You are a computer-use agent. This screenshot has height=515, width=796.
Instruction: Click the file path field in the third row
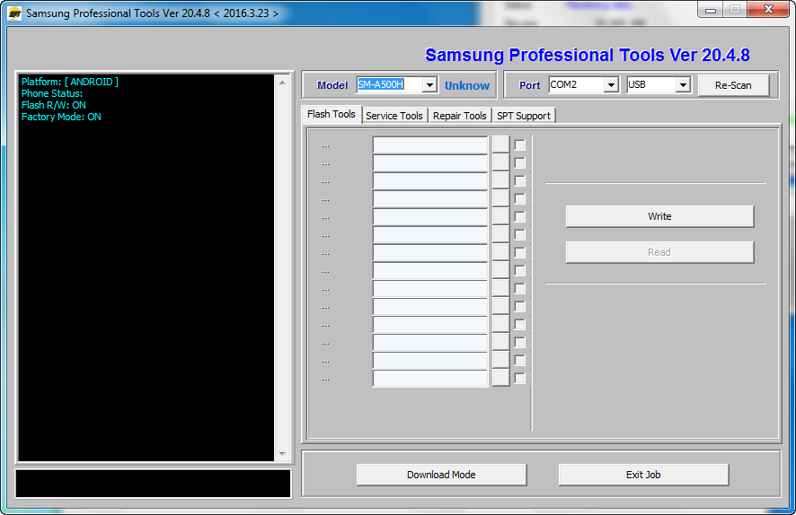click(430, 181)
